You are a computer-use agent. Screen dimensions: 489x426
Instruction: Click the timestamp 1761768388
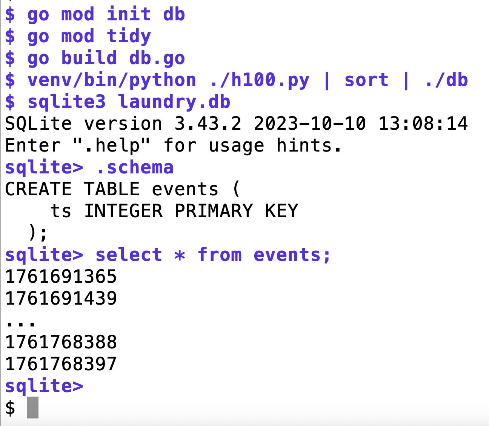point(61,342)
